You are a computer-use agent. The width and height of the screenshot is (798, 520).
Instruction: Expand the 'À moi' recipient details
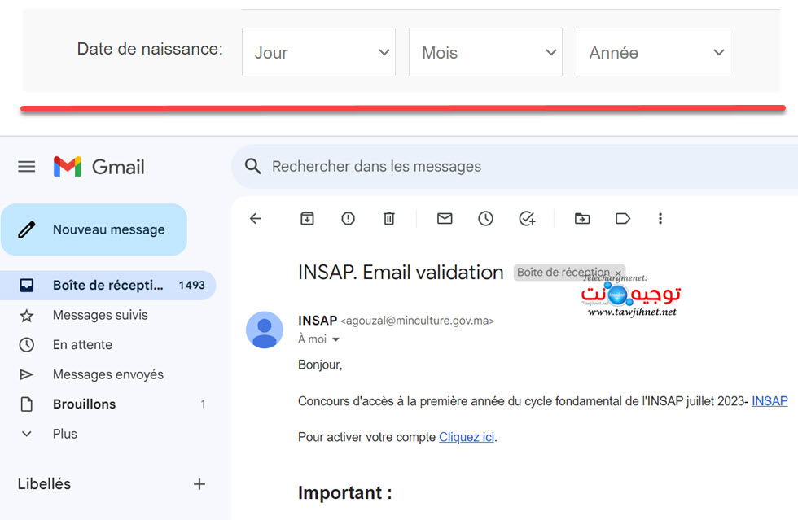click(319, 339)
